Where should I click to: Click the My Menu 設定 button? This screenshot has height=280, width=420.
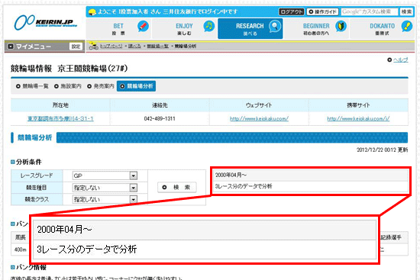(76, 47)
